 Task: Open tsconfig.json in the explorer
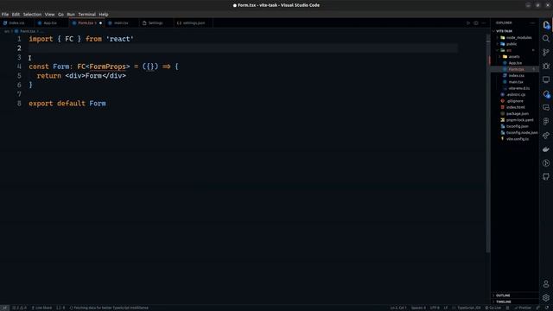[x=515, y=126]
